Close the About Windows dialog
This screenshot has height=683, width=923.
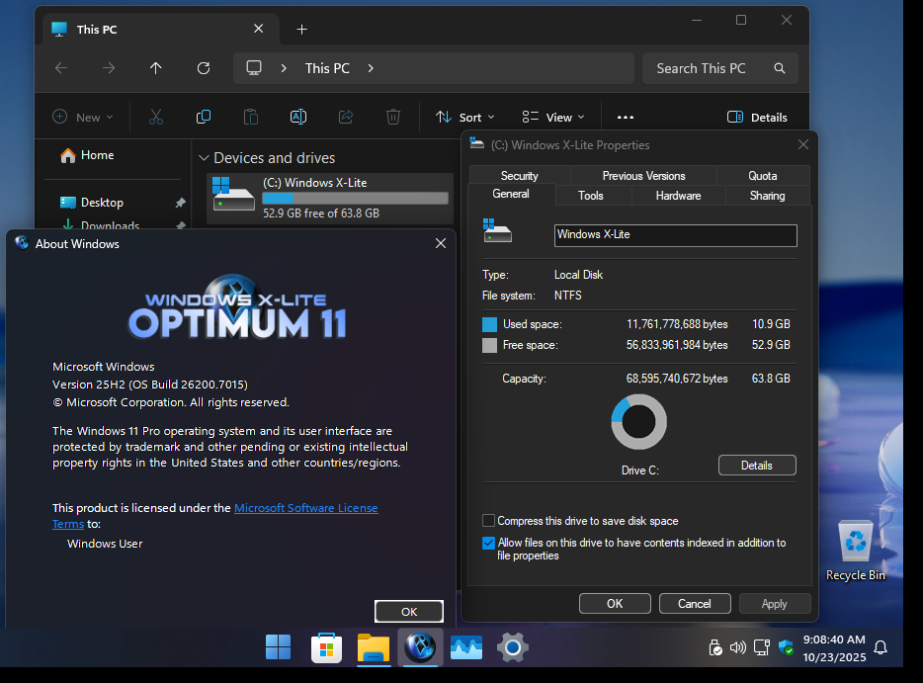(441, 243)
